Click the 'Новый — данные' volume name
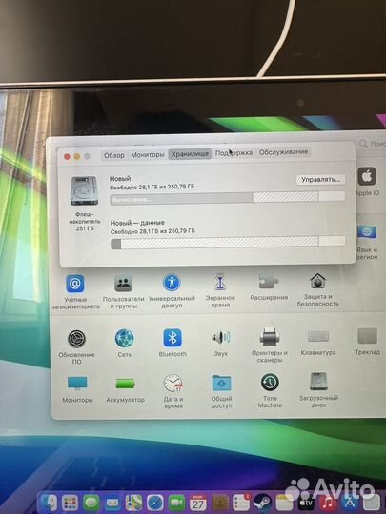 coord(137,223)
